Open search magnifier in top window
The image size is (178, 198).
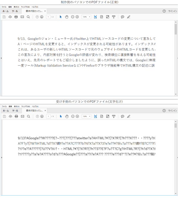click(28, 17)
